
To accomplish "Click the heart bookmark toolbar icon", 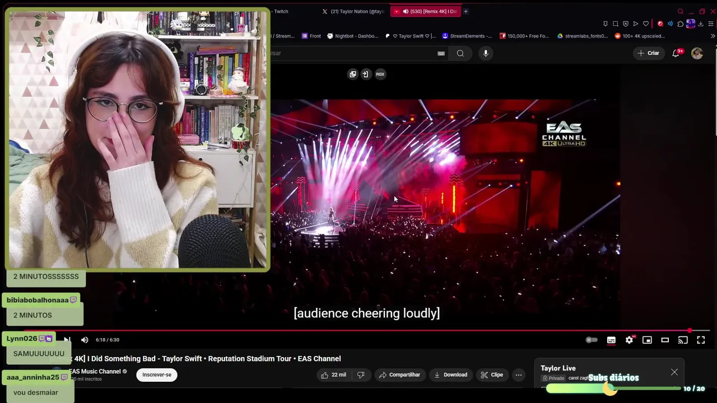I will tap(645, 24).
